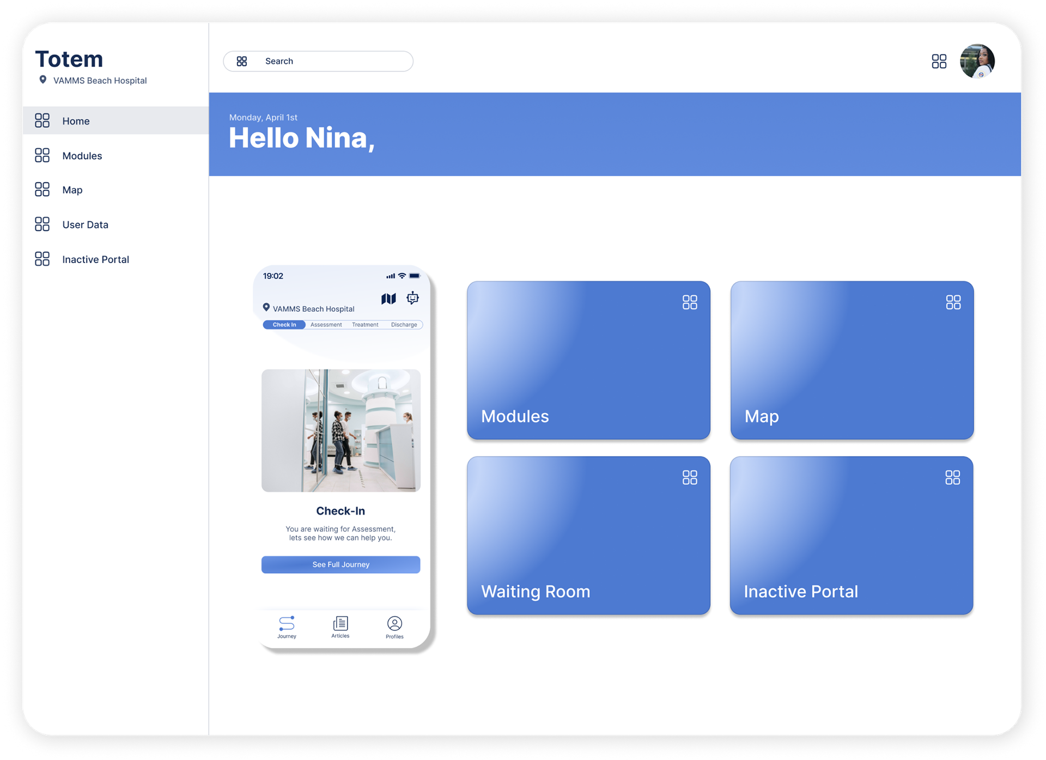1046x760 pixels.
Task: Click the location pin next to VAMMS Beach Hospital in the sidebar
Action: coord(42,80)
